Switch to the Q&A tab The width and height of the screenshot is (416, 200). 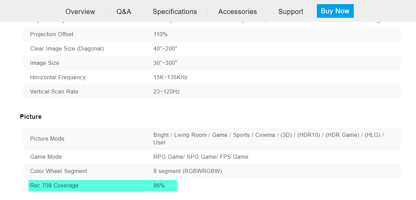pyautogui.click(x=124, y=12)
